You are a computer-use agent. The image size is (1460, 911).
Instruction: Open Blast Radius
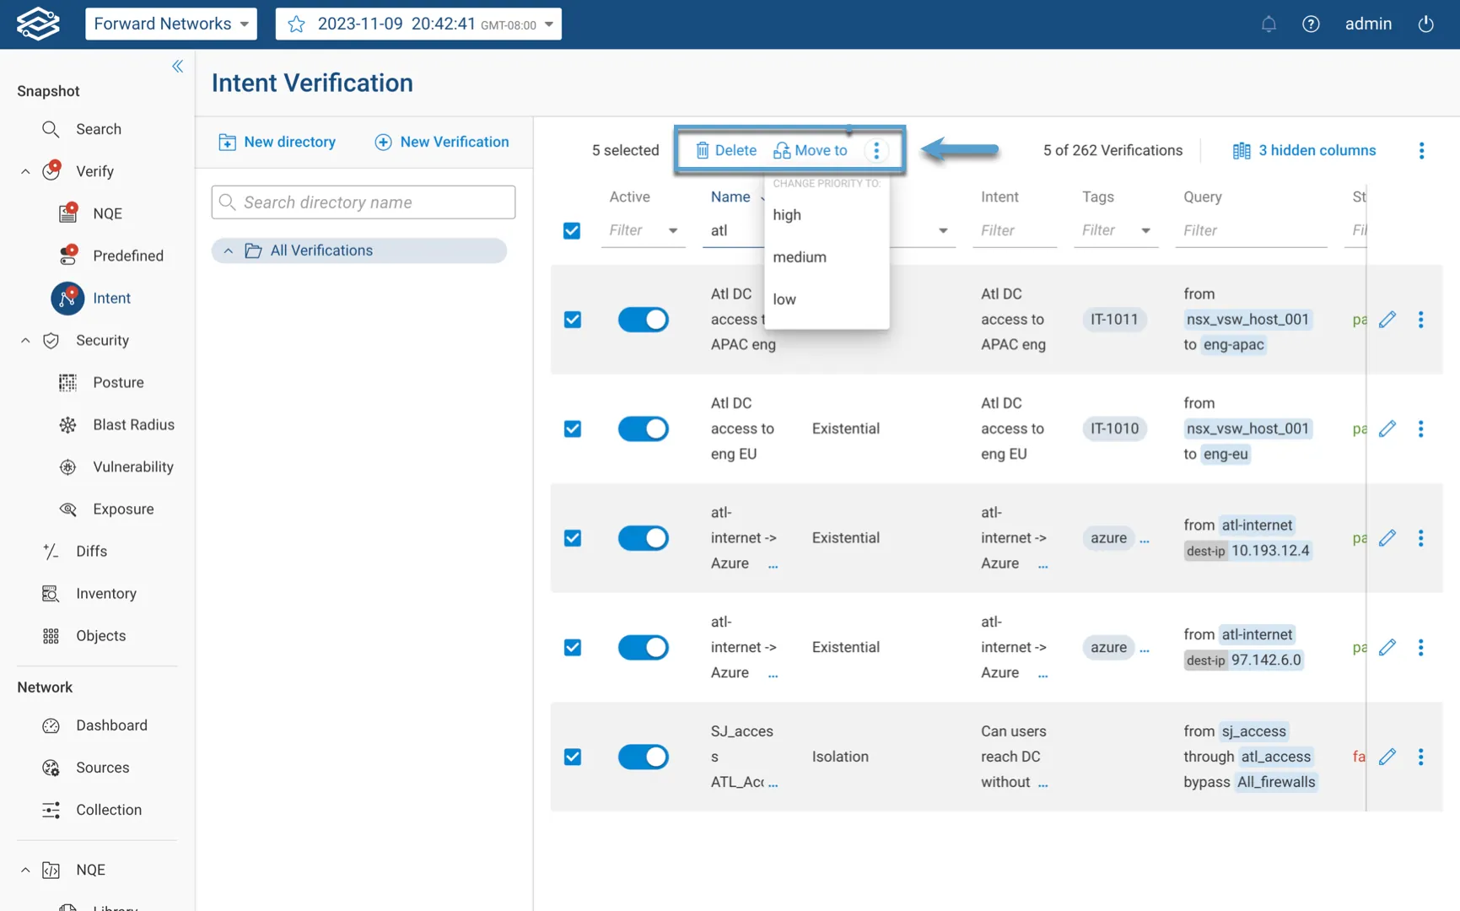point(133,424)
